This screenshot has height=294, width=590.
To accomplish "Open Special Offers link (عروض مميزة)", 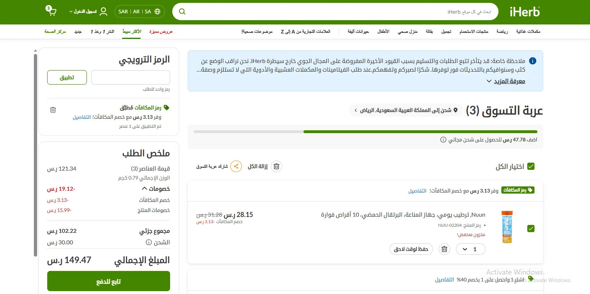I will click(161, 32).
